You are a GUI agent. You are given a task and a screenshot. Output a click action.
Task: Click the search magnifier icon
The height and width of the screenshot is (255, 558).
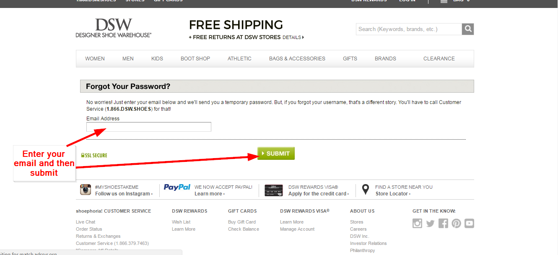[468, 29]
